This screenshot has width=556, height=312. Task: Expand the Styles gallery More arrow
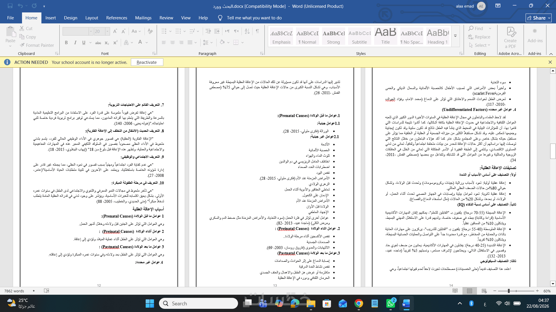pyautogui.click(x=455, y=36)
